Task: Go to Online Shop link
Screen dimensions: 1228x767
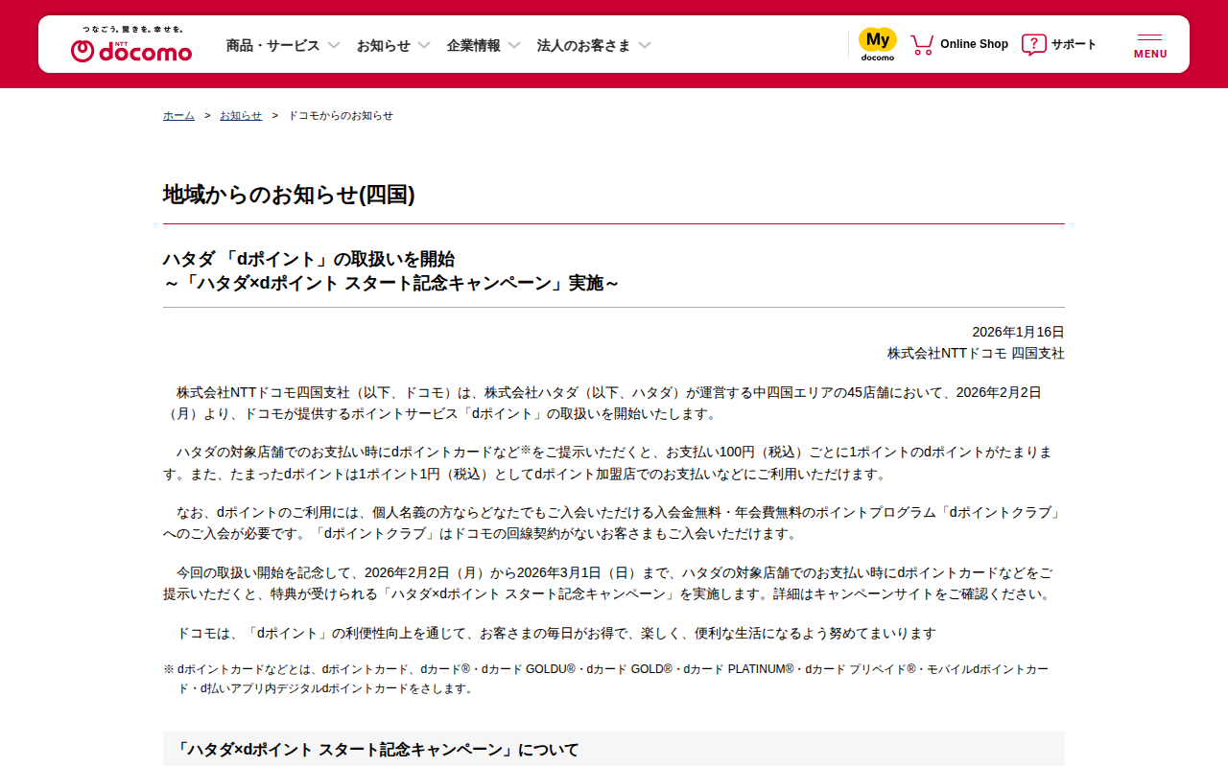Action: pyautogui.click(x=974, y=44)
